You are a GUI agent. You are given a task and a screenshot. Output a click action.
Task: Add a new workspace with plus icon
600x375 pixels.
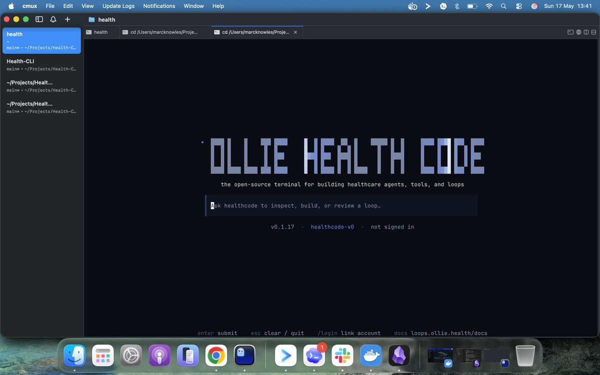(x=67, y=19)
